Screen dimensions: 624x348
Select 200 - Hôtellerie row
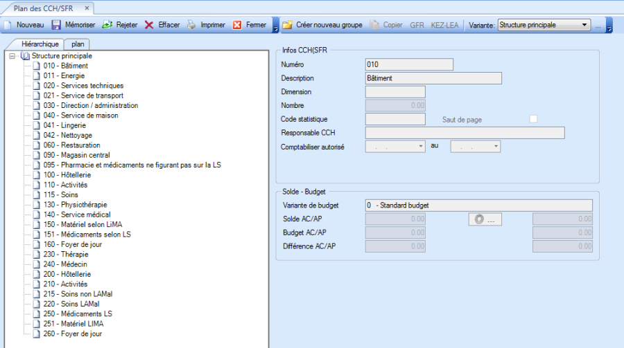(67, 275)
